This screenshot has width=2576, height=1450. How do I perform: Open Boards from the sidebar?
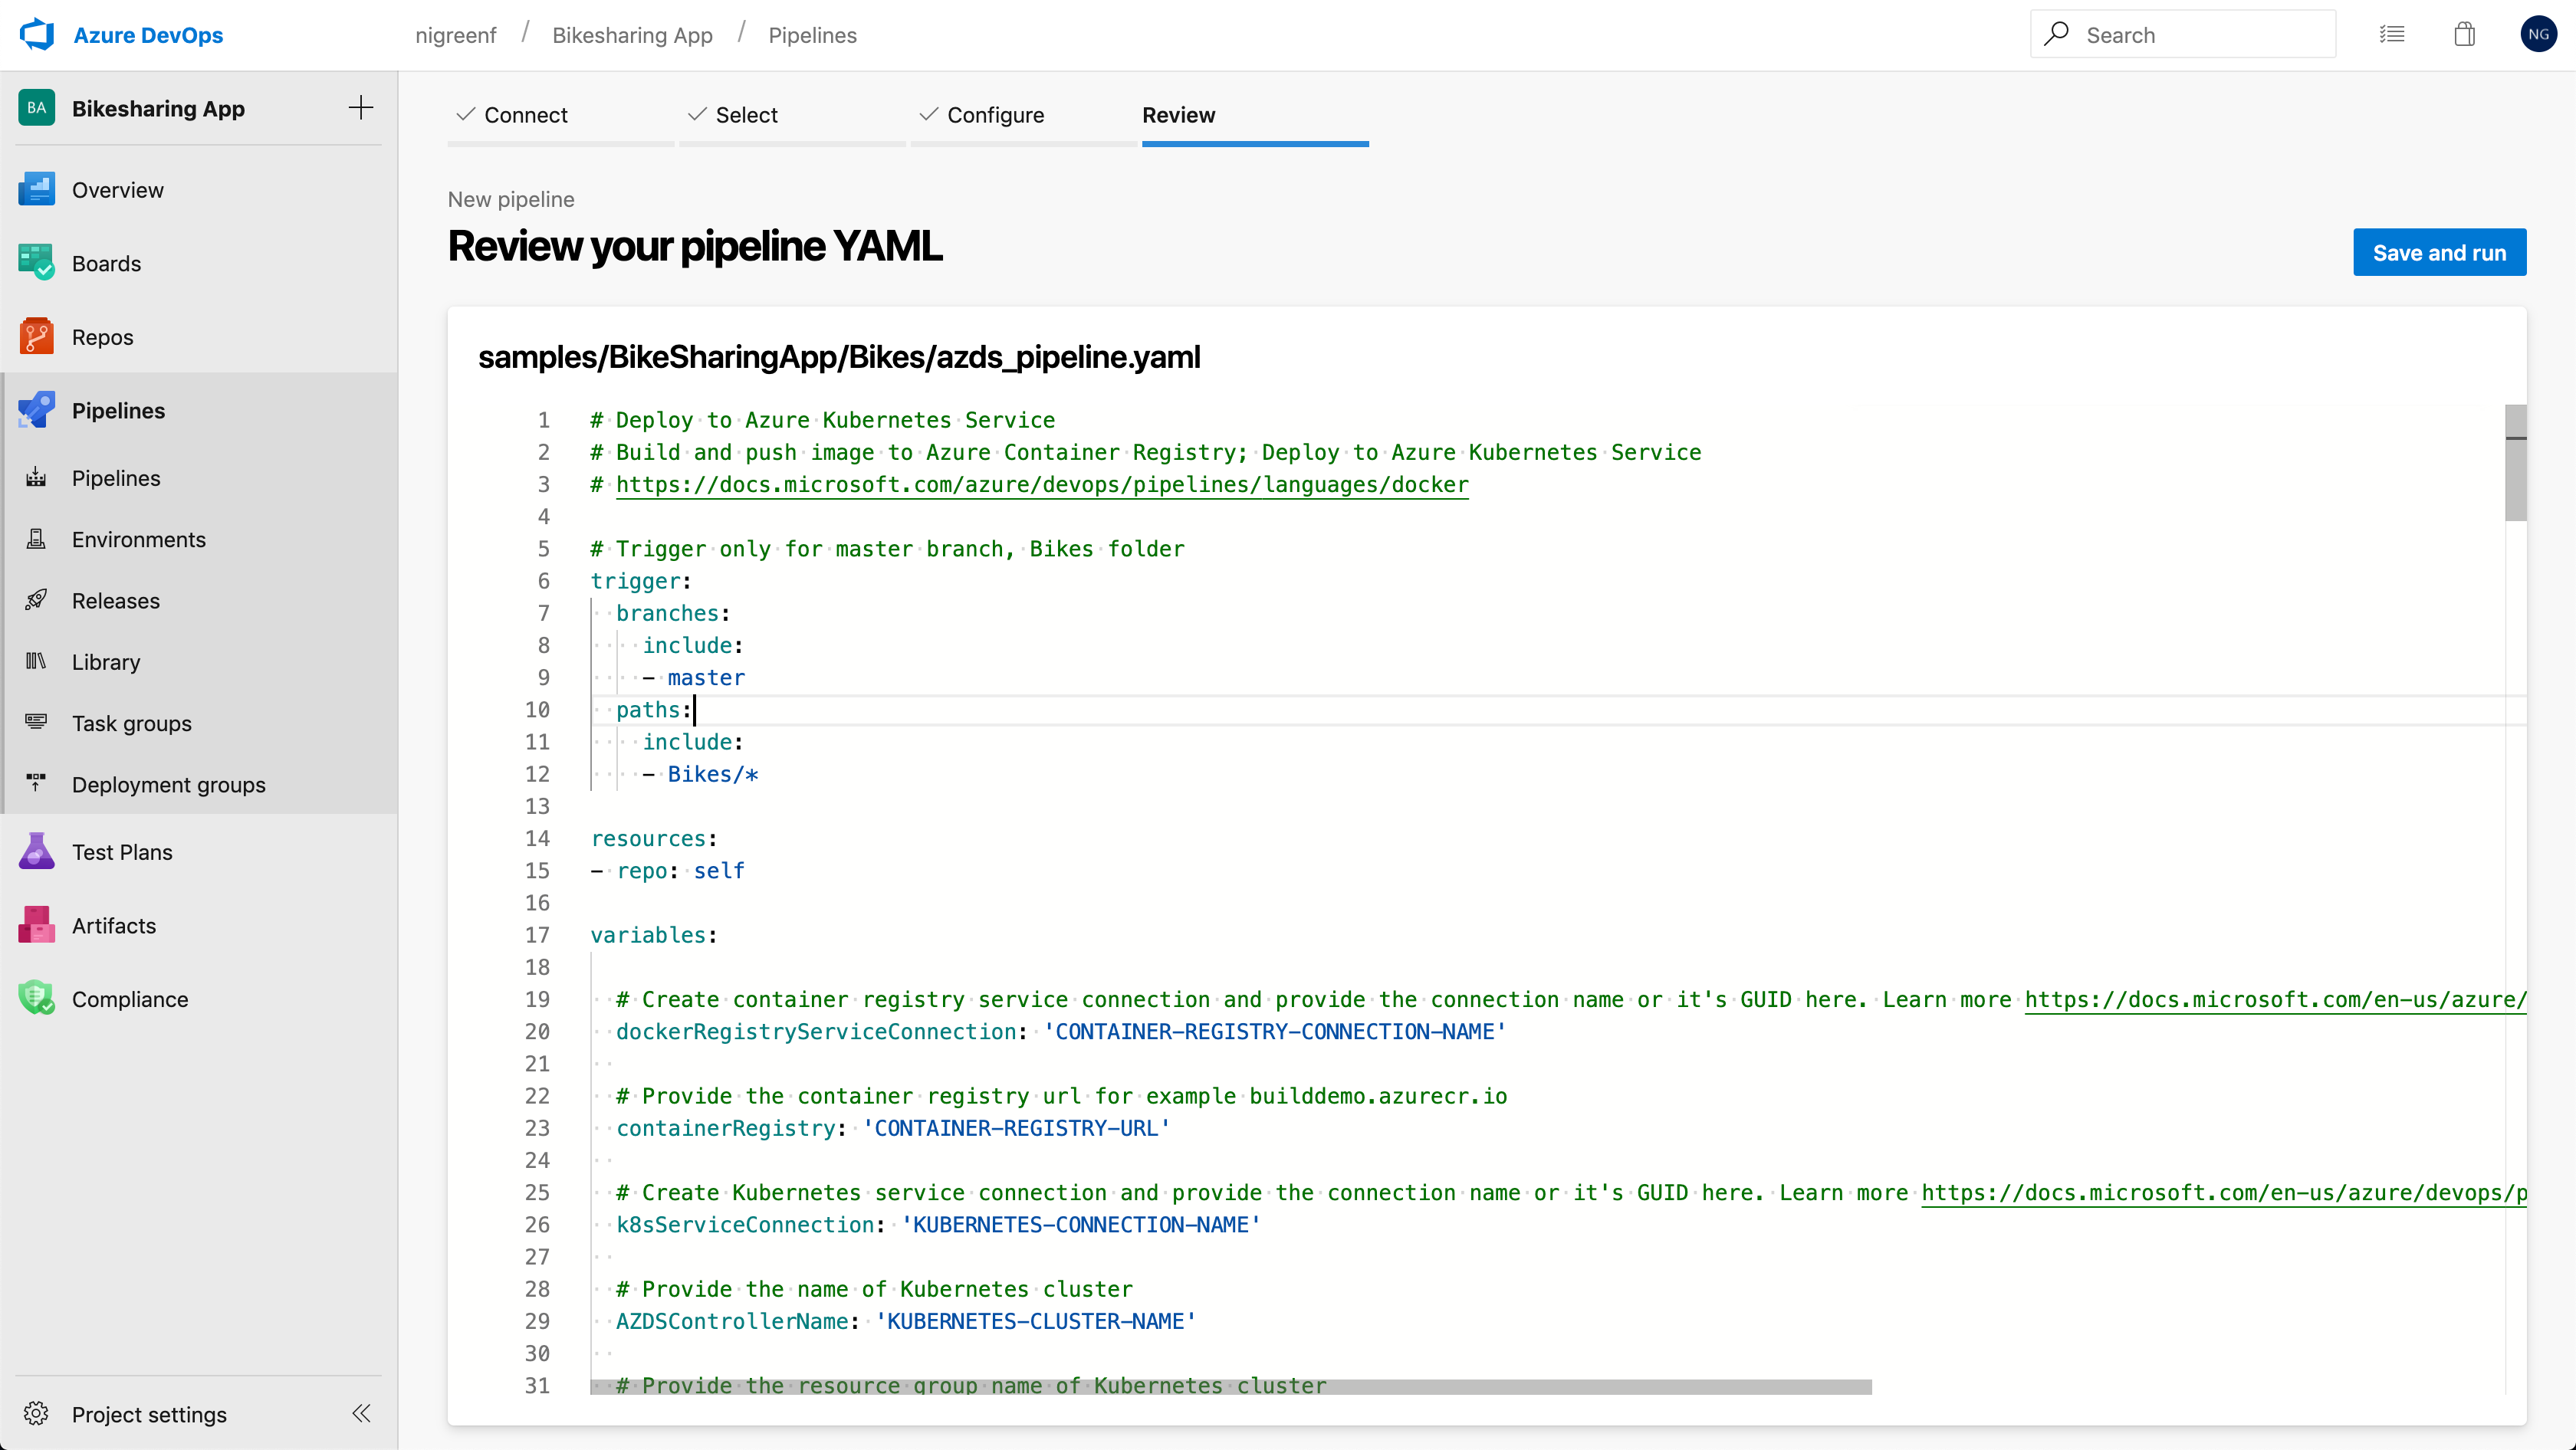(107, 263)
